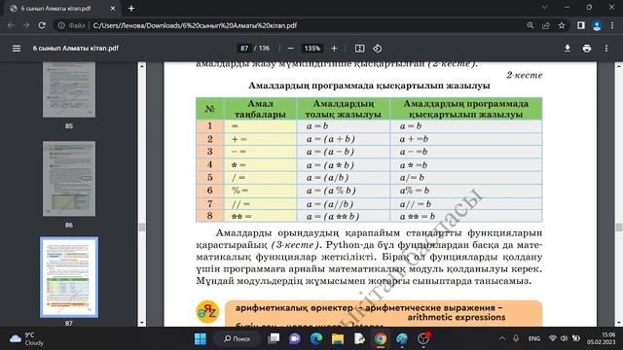Image resolution: width=623 pixels, height=350 pixels.
Task: Select page 85 thumbnail
Action: [x=69, y=89]
